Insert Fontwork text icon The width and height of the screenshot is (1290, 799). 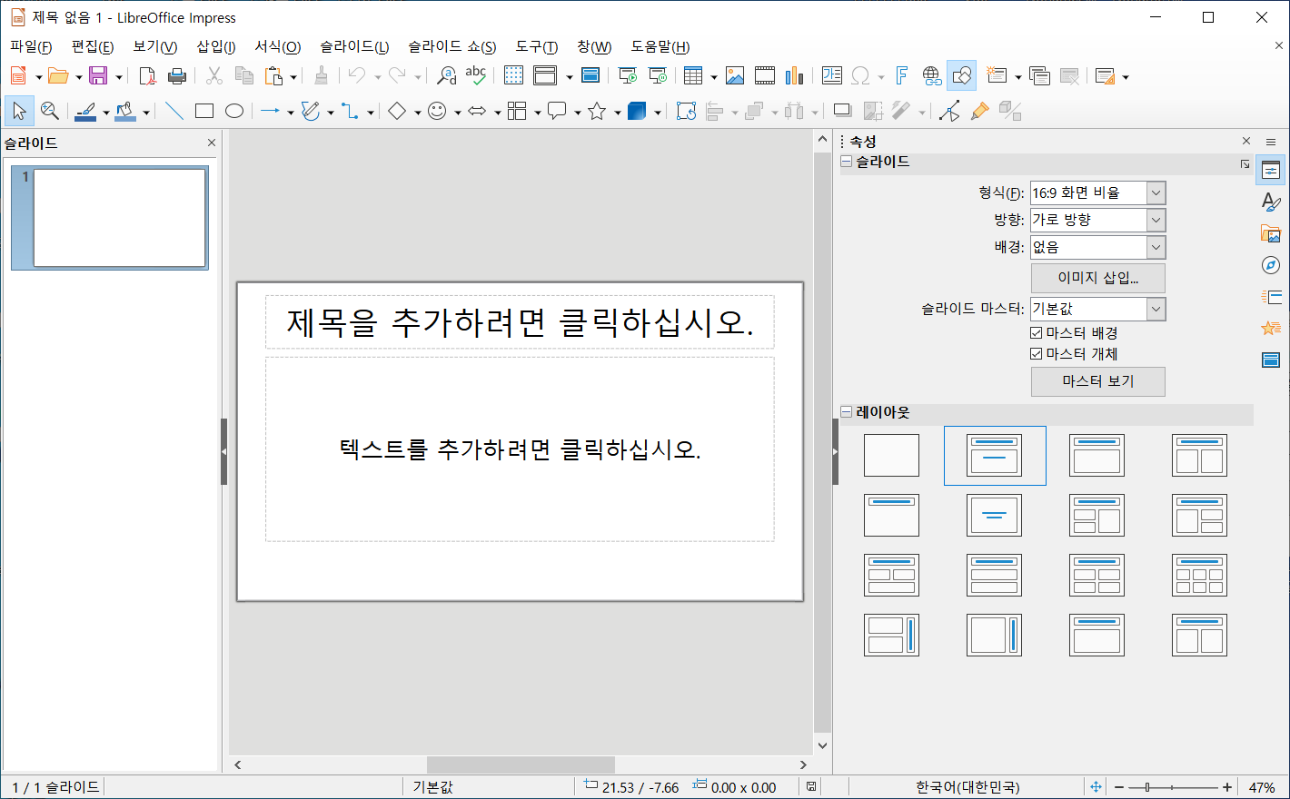901,76
